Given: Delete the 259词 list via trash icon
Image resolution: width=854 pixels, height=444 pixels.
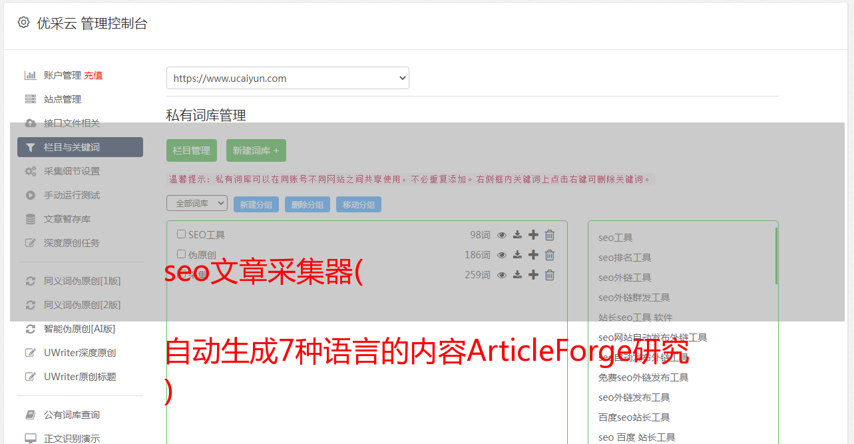Looking at the screenshot, I should (x=550, y=275).
